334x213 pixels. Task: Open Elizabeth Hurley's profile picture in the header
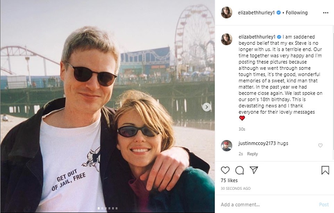(227, 13)
